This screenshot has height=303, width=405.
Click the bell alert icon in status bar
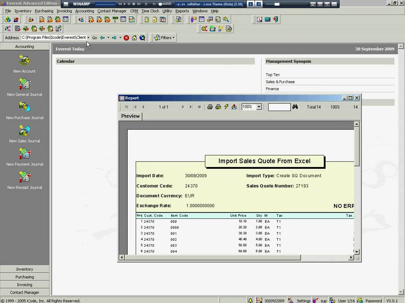pos(250,300)
